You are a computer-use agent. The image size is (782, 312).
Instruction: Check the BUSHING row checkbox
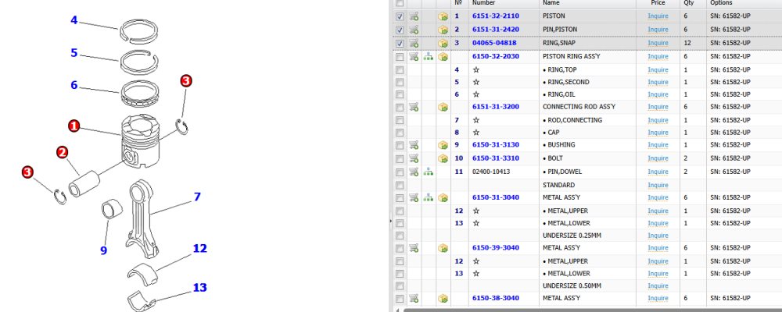(x=400, y=145)
